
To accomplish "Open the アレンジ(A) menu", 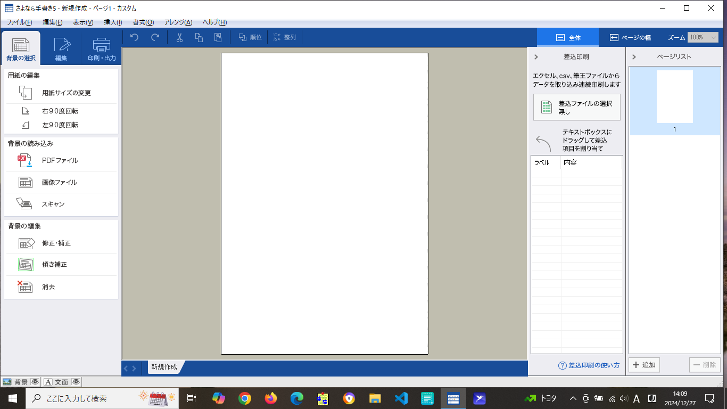I will coord(178,22).
